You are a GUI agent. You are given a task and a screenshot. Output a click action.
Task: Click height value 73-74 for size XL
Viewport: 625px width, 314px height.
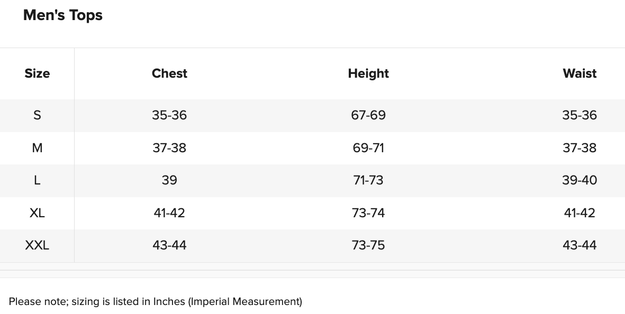[368, 213]
